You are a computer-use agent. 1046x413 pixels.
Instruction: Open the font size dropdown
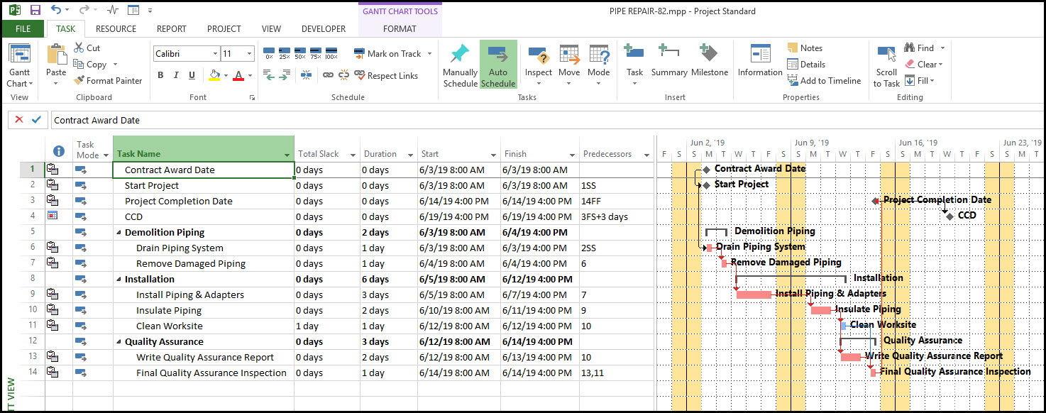tap(249, 54)
